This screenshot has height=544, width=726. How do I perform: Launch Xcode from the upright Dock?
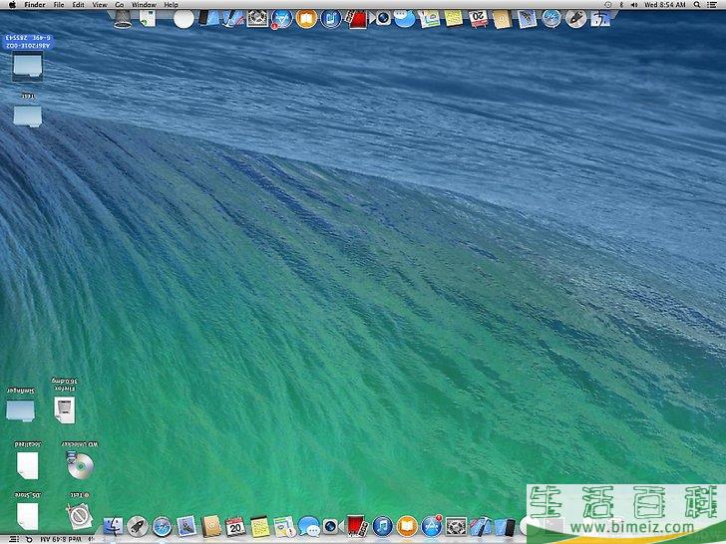click(x=481, y=526)
